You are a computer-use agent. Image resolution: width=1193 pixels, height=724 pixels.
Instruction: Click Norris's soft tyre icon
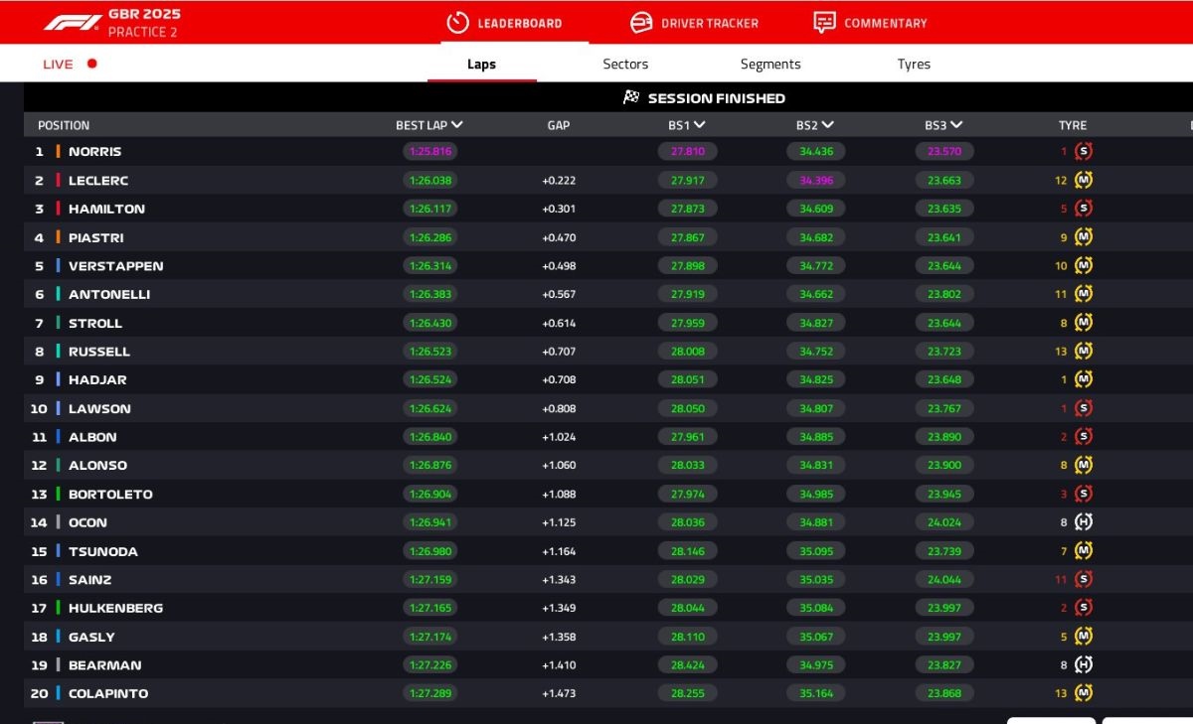pos(1084,152)
